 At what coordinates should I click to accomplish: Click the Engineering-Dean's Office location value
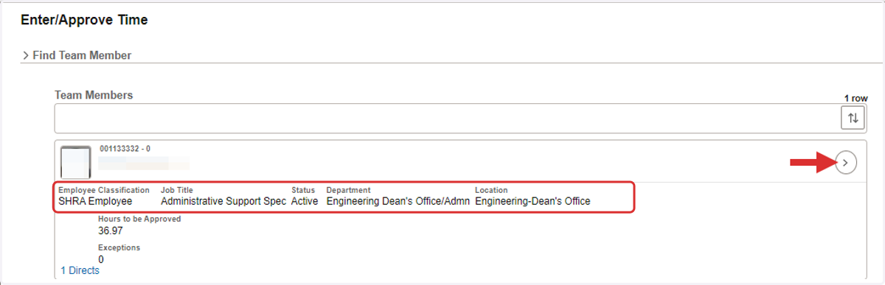pos(532,201)
